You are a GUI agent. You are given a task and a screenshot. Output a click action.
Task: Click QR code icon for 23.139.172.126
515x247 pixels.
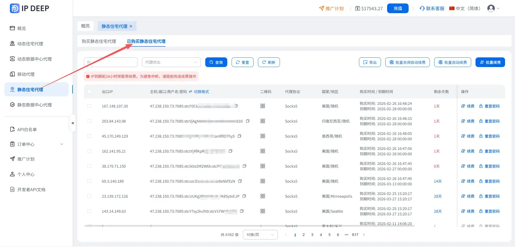[262, 196]
